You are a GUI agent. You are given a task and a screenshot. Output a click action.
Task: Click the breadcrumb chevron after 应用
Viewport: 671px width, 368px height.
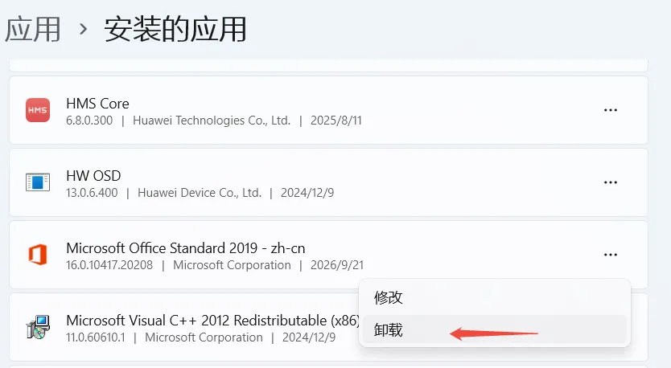(x=84, y=30)
